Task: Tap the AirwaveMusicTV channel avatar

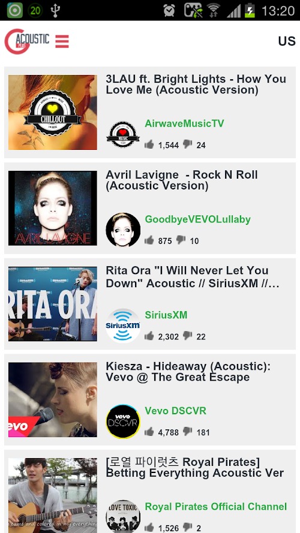Action: [x=123, y=134]
